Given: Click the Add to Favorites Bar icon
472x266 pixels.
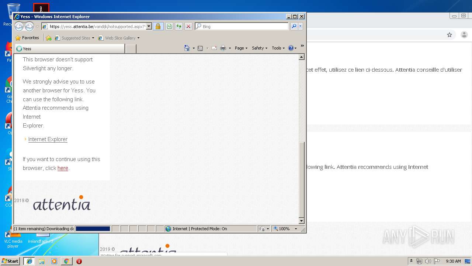Looking at the screenshot, I should tap(49, 38).
